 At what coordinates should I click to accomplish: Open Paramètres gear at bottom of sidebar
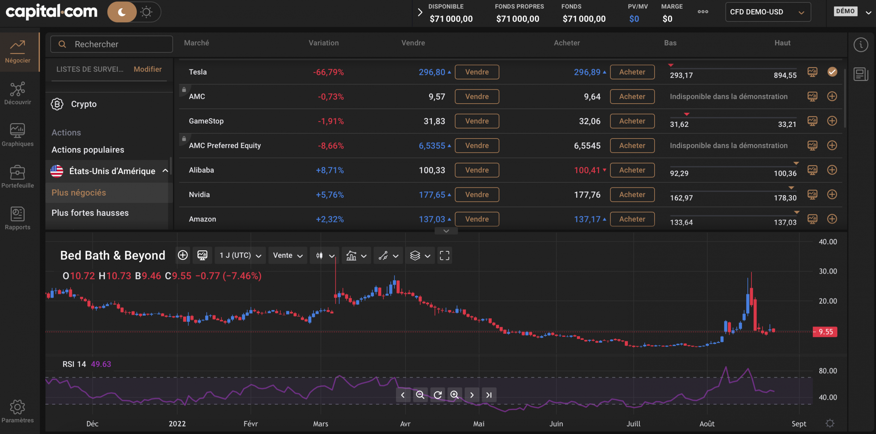click(18, 411)
